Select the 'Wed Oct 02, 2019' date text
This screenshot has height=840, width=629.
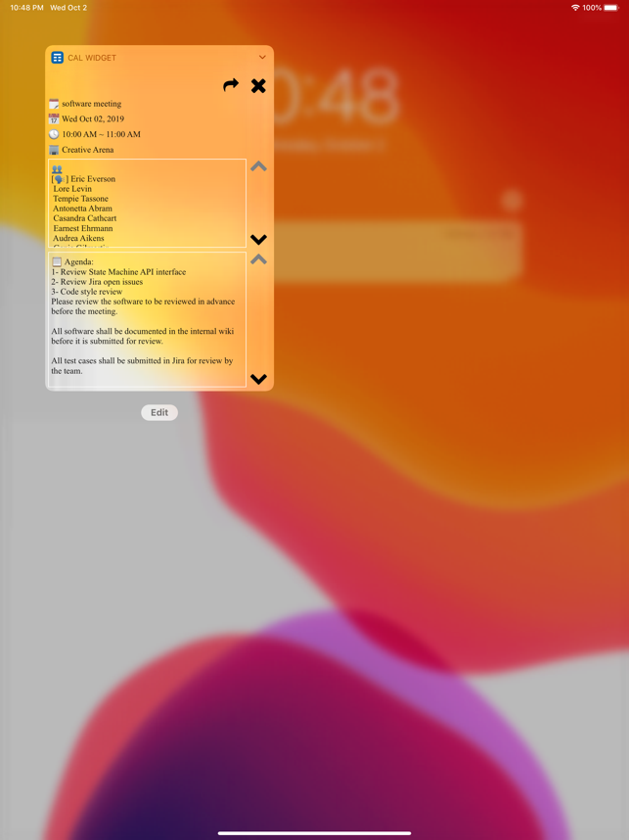pyautogui.click(x=93, y=118)
